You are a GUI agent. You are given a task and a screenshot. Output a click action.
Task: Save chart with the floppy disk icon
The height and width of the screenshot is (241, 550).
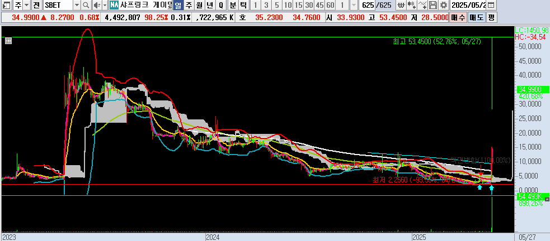pyautogui.click(x=434, y=5)
